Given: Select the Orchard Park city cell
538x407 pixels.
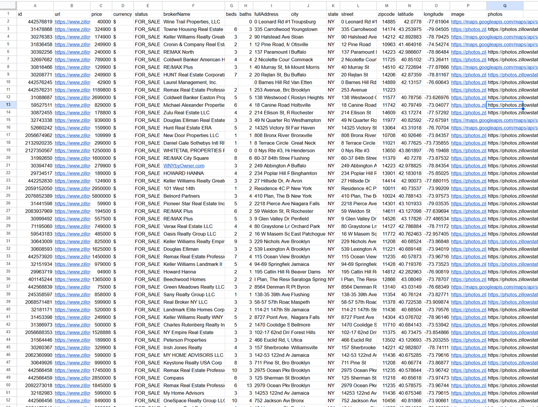Looking at the screenshot, I should click(308, 226).
